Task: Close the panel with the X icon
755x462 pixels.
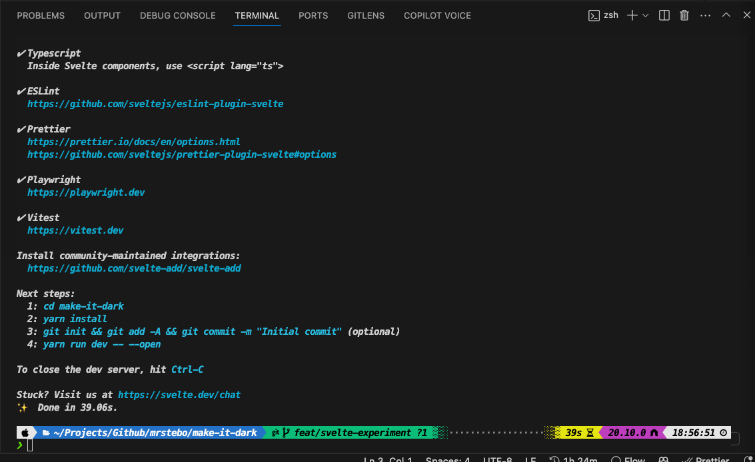Action: (x=747, y=15)
